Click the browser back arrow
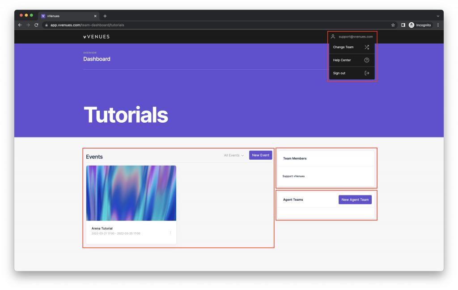This screenshot has width=458, height=290. pos(20,25)
